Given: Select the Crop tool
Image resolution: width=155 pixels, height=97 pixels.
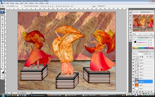Looking at the screenshot, I should [3, 25].
